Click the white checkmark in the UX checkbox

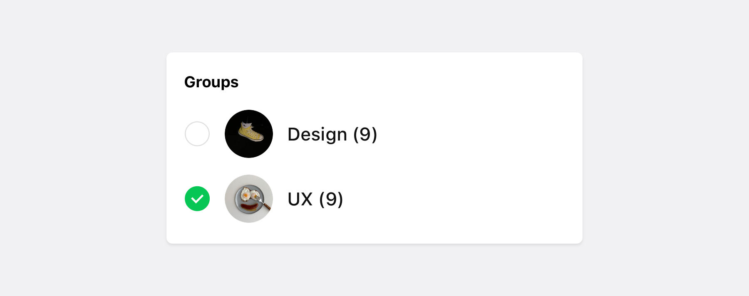tap(197, 199)
